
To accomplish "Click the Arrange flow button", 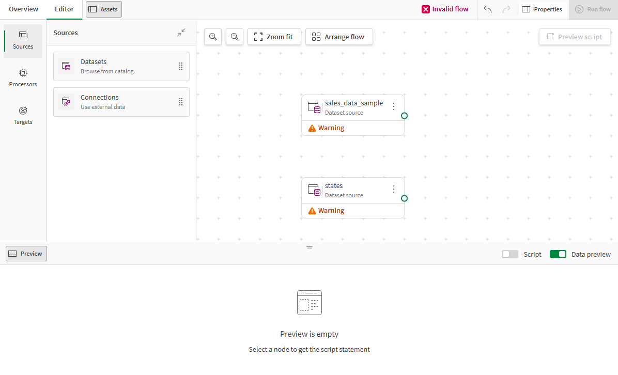I will click(339, 37).
